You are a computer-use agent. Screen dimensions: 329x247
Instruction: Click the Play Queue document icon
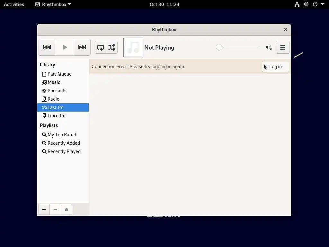point(44,74)
